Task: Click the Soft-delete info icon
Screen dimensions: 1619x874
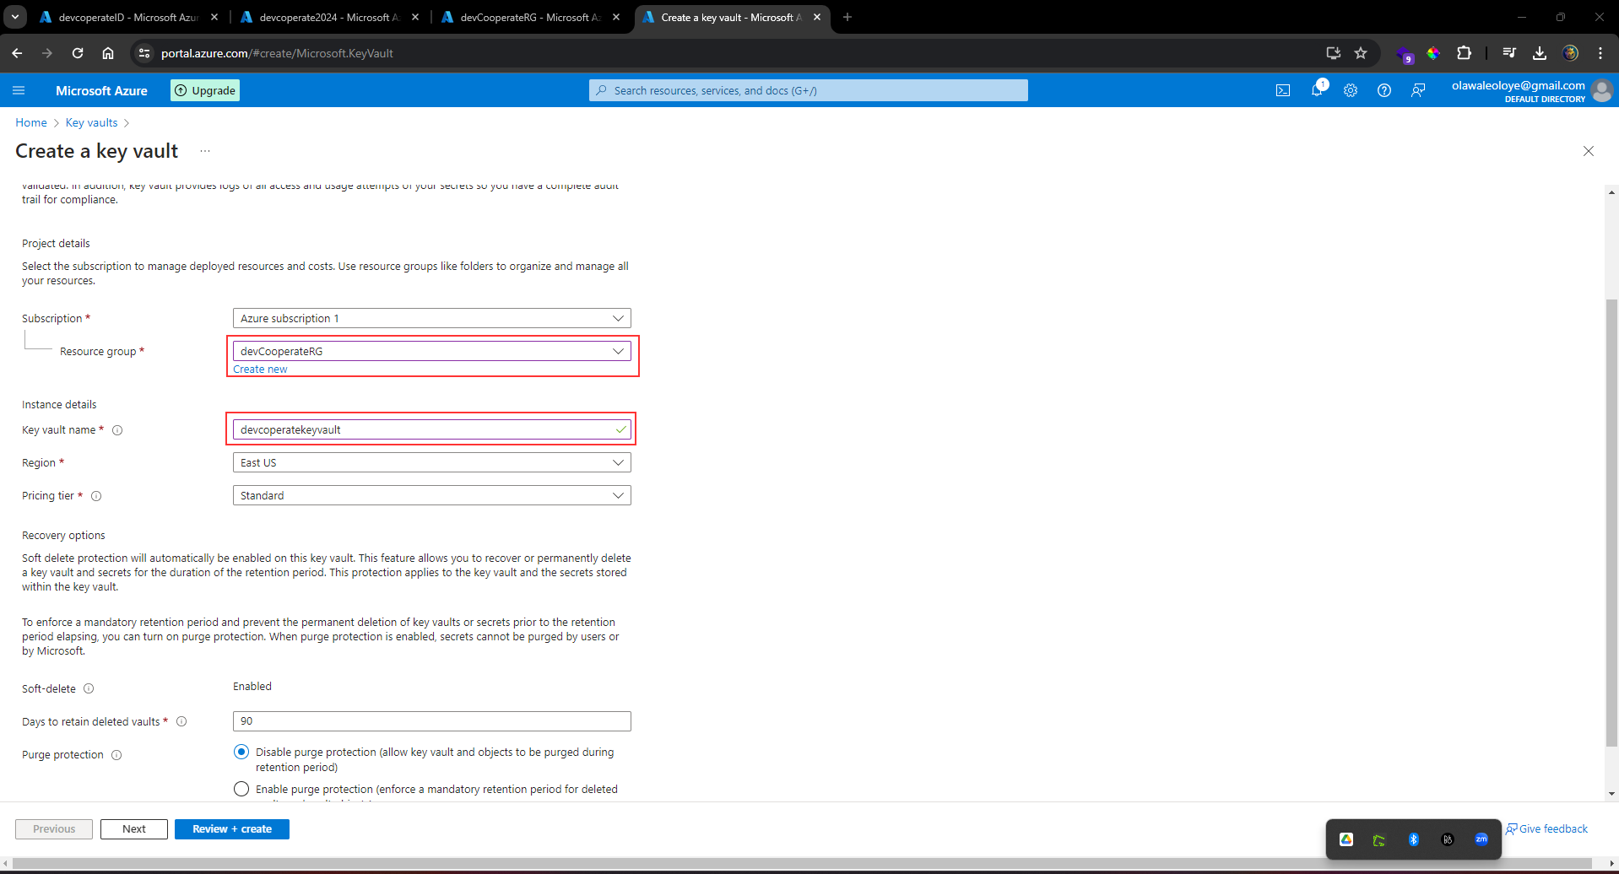Action: point(89,688)
